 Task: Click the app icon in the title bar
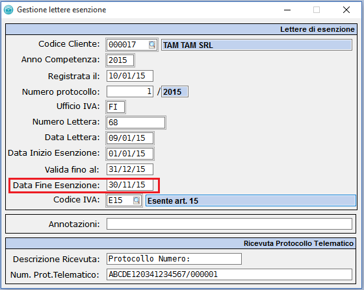click(8, 10)
